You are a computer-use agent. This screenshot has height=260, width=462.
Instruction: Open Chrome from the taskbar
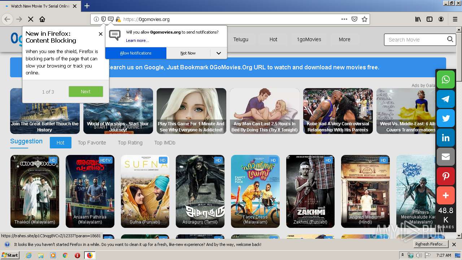point(65,255)
